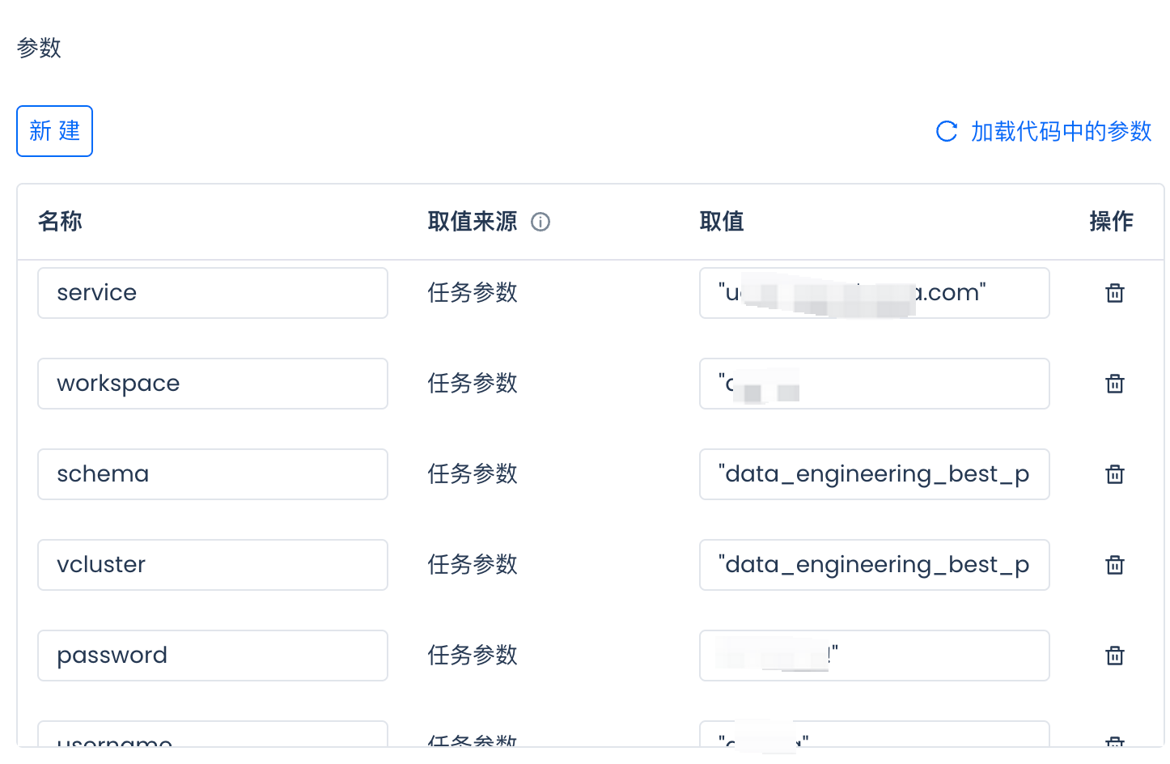The width and height of the screenshot is (1170, 764).
Task: Remove the schema parameter via trash icon
Action: [1114, 474]
